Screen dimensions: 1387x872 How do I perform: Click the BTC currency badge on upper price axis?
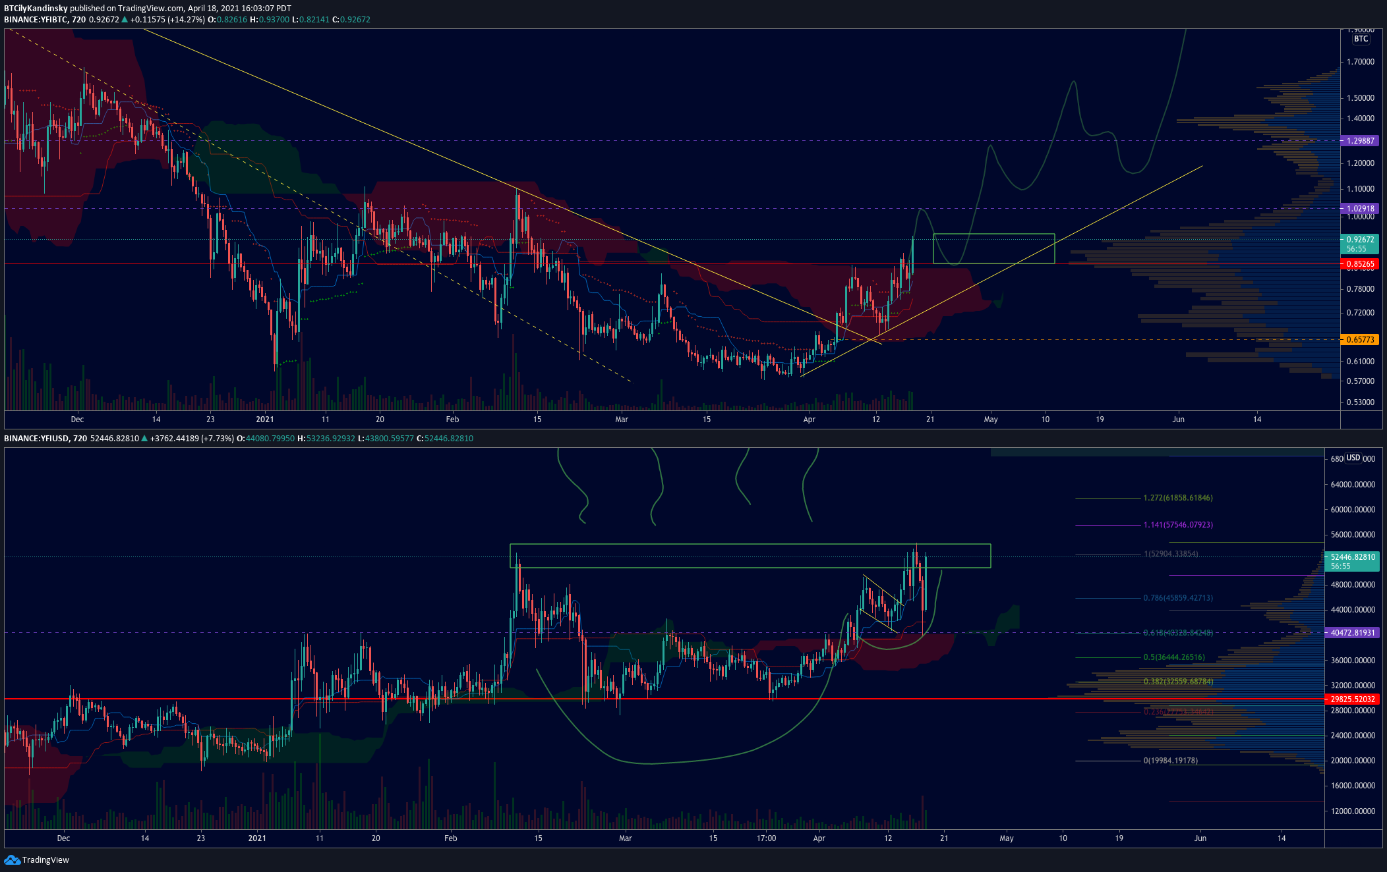pyautogui.click(x=1361, y=39)
